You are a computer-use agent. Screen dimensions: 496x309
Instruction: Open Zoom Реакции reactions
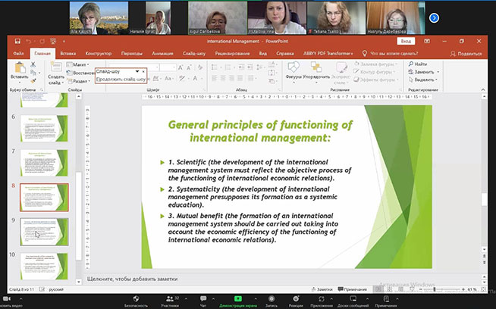296,301
